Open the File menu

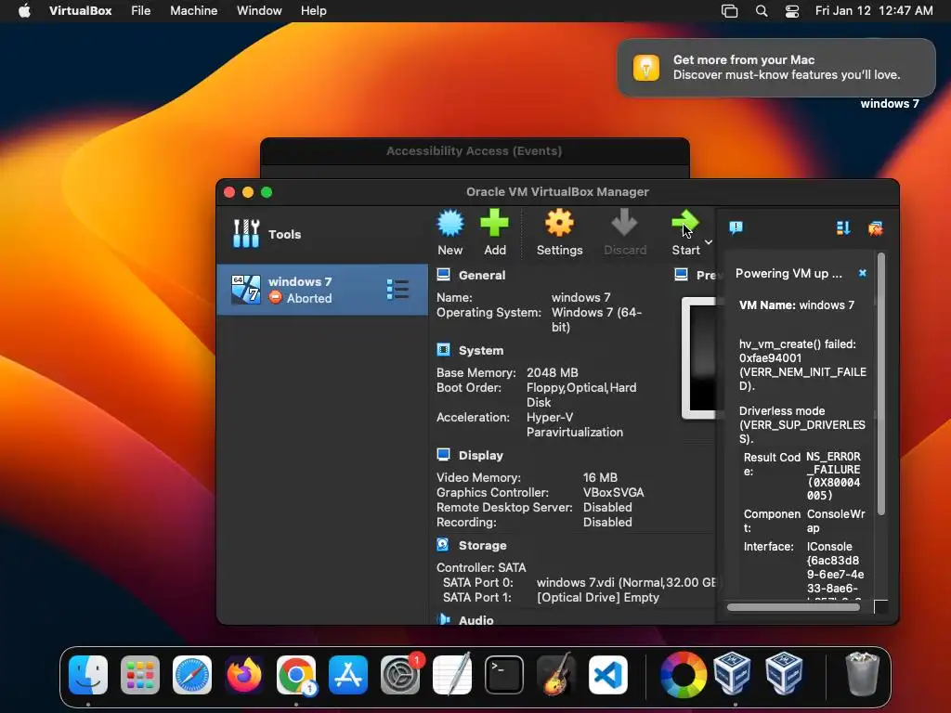[x=141, y=10]
